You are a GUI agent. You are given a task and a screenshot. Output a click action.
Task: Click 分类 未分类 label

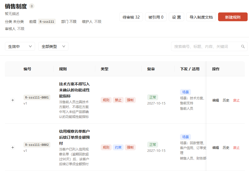[x=14, y=22]
